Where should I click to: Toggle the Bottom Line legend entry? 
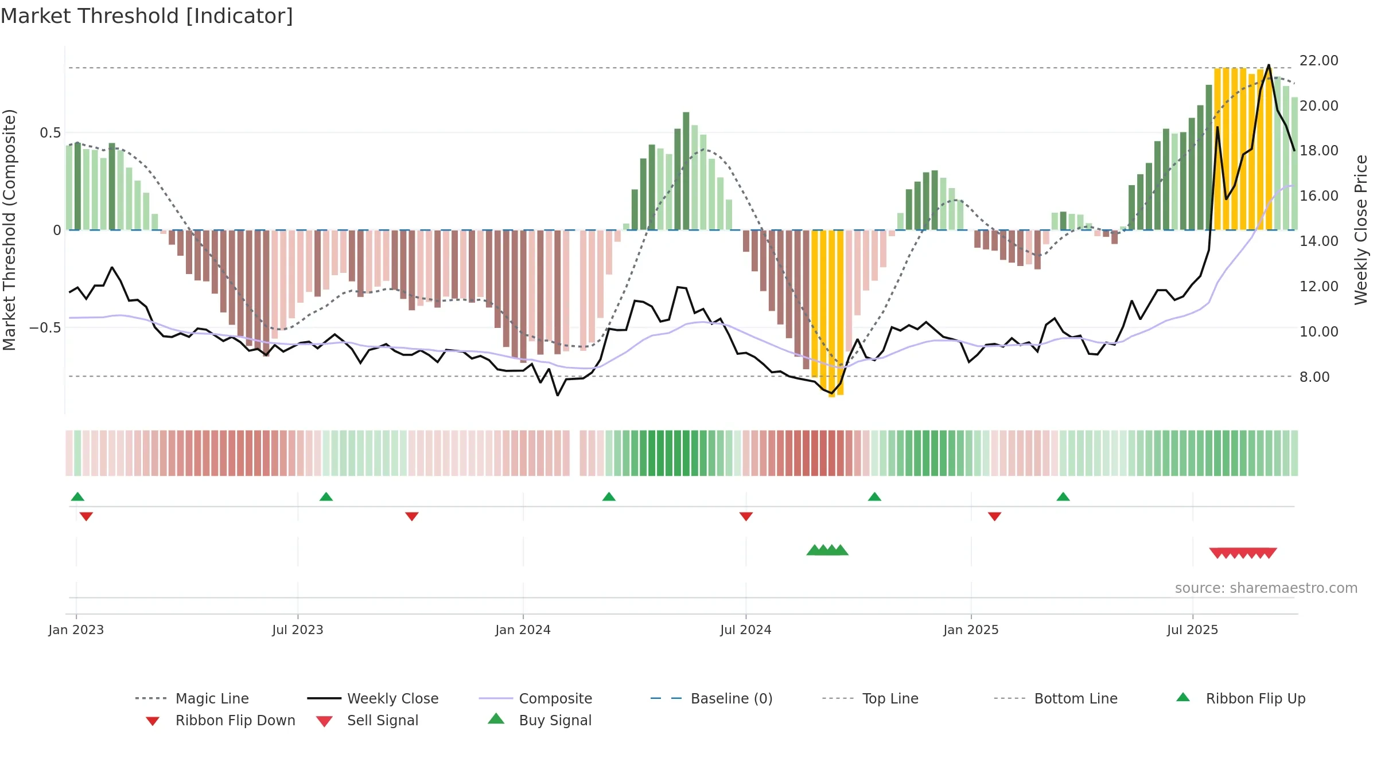pos(1056,698)
